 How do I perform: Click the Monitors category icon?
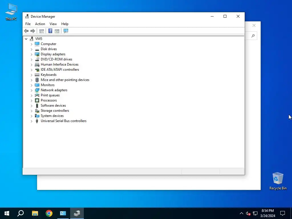pyautogui.click(x=37, y=85)
